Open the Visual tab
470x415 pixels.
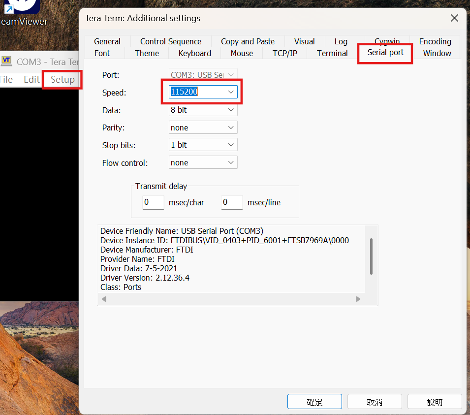point(305,41)
